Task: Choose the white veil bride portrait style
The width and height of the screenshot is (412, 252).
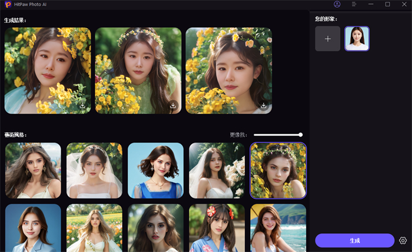Action: point(94,171)
